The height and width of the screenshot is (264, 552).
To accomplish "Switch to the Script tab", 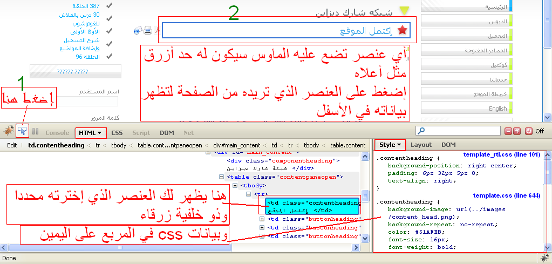I will pos(141,133).
